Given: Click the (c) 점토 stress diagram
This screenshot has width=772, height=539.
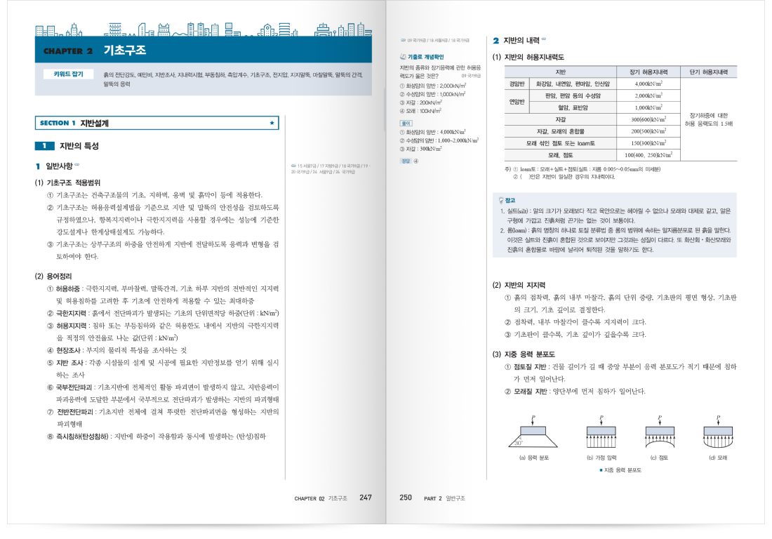Looking at the screenshot, I should [660, 435].
